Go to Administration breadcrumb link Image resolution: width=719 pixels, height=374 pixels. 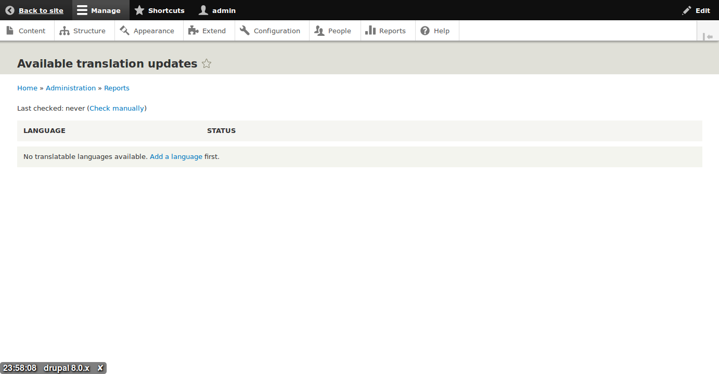pos(71,88)
